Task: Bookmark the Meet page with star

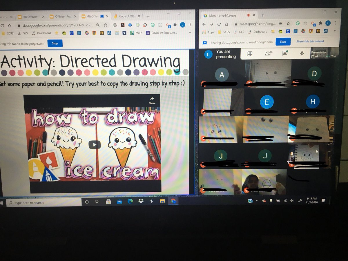Action: pos(288,24)
